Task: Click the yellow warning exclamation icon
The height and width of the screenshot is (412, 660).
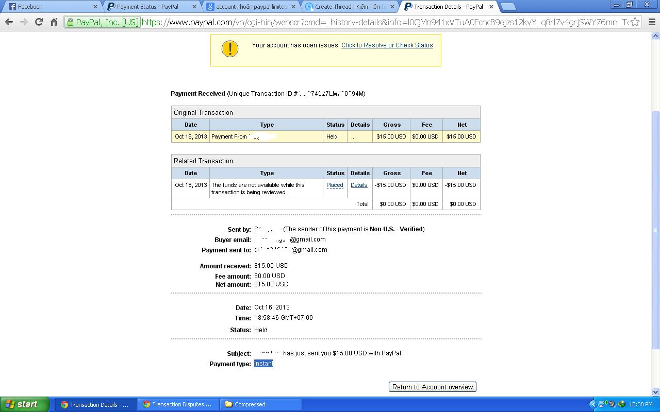Action: [x=230, y=49]
